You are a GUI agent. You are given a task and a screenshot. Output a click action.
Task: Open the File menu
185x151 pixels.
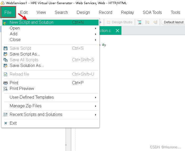[x=8, y=12]
